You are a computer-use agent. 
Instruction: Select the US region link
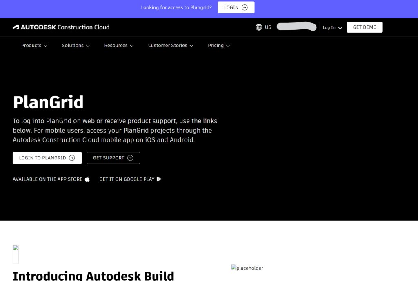tap(268, 27)
